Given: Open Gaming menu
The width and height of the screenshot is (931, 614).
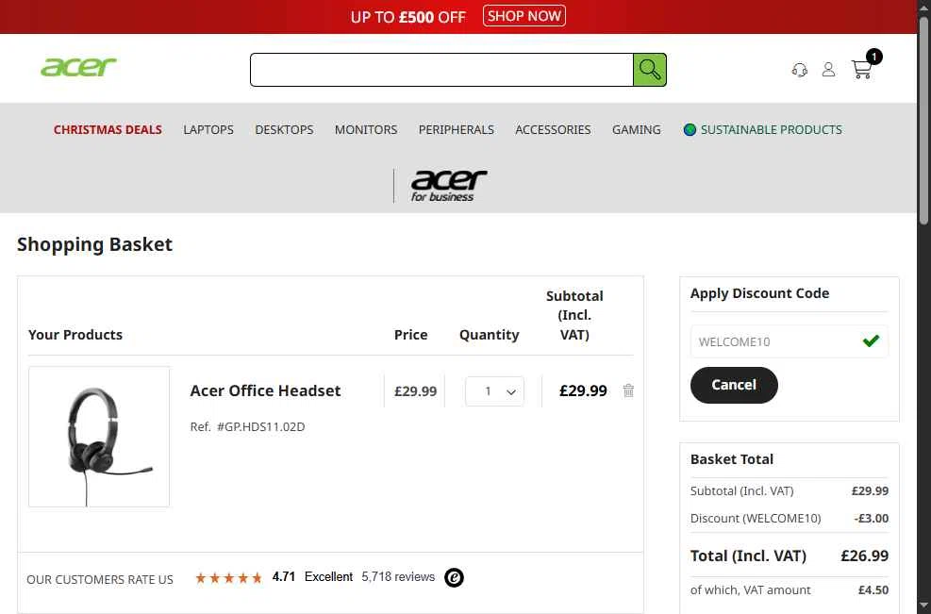Looking at the screenshot, I should click(x=636, y=129).
